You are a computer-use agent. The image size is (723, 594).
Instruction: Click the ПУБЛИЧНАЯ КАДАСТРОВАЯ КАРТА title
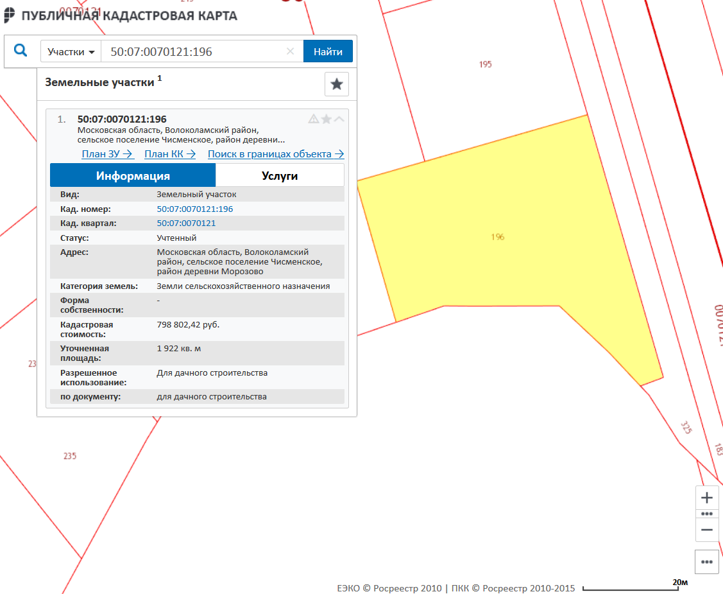tap(129, 15)
